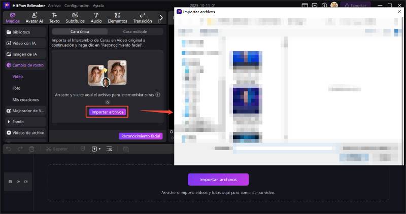Open the Subtítulos panel
Screen dimensions: 406x214
point(75,18)
